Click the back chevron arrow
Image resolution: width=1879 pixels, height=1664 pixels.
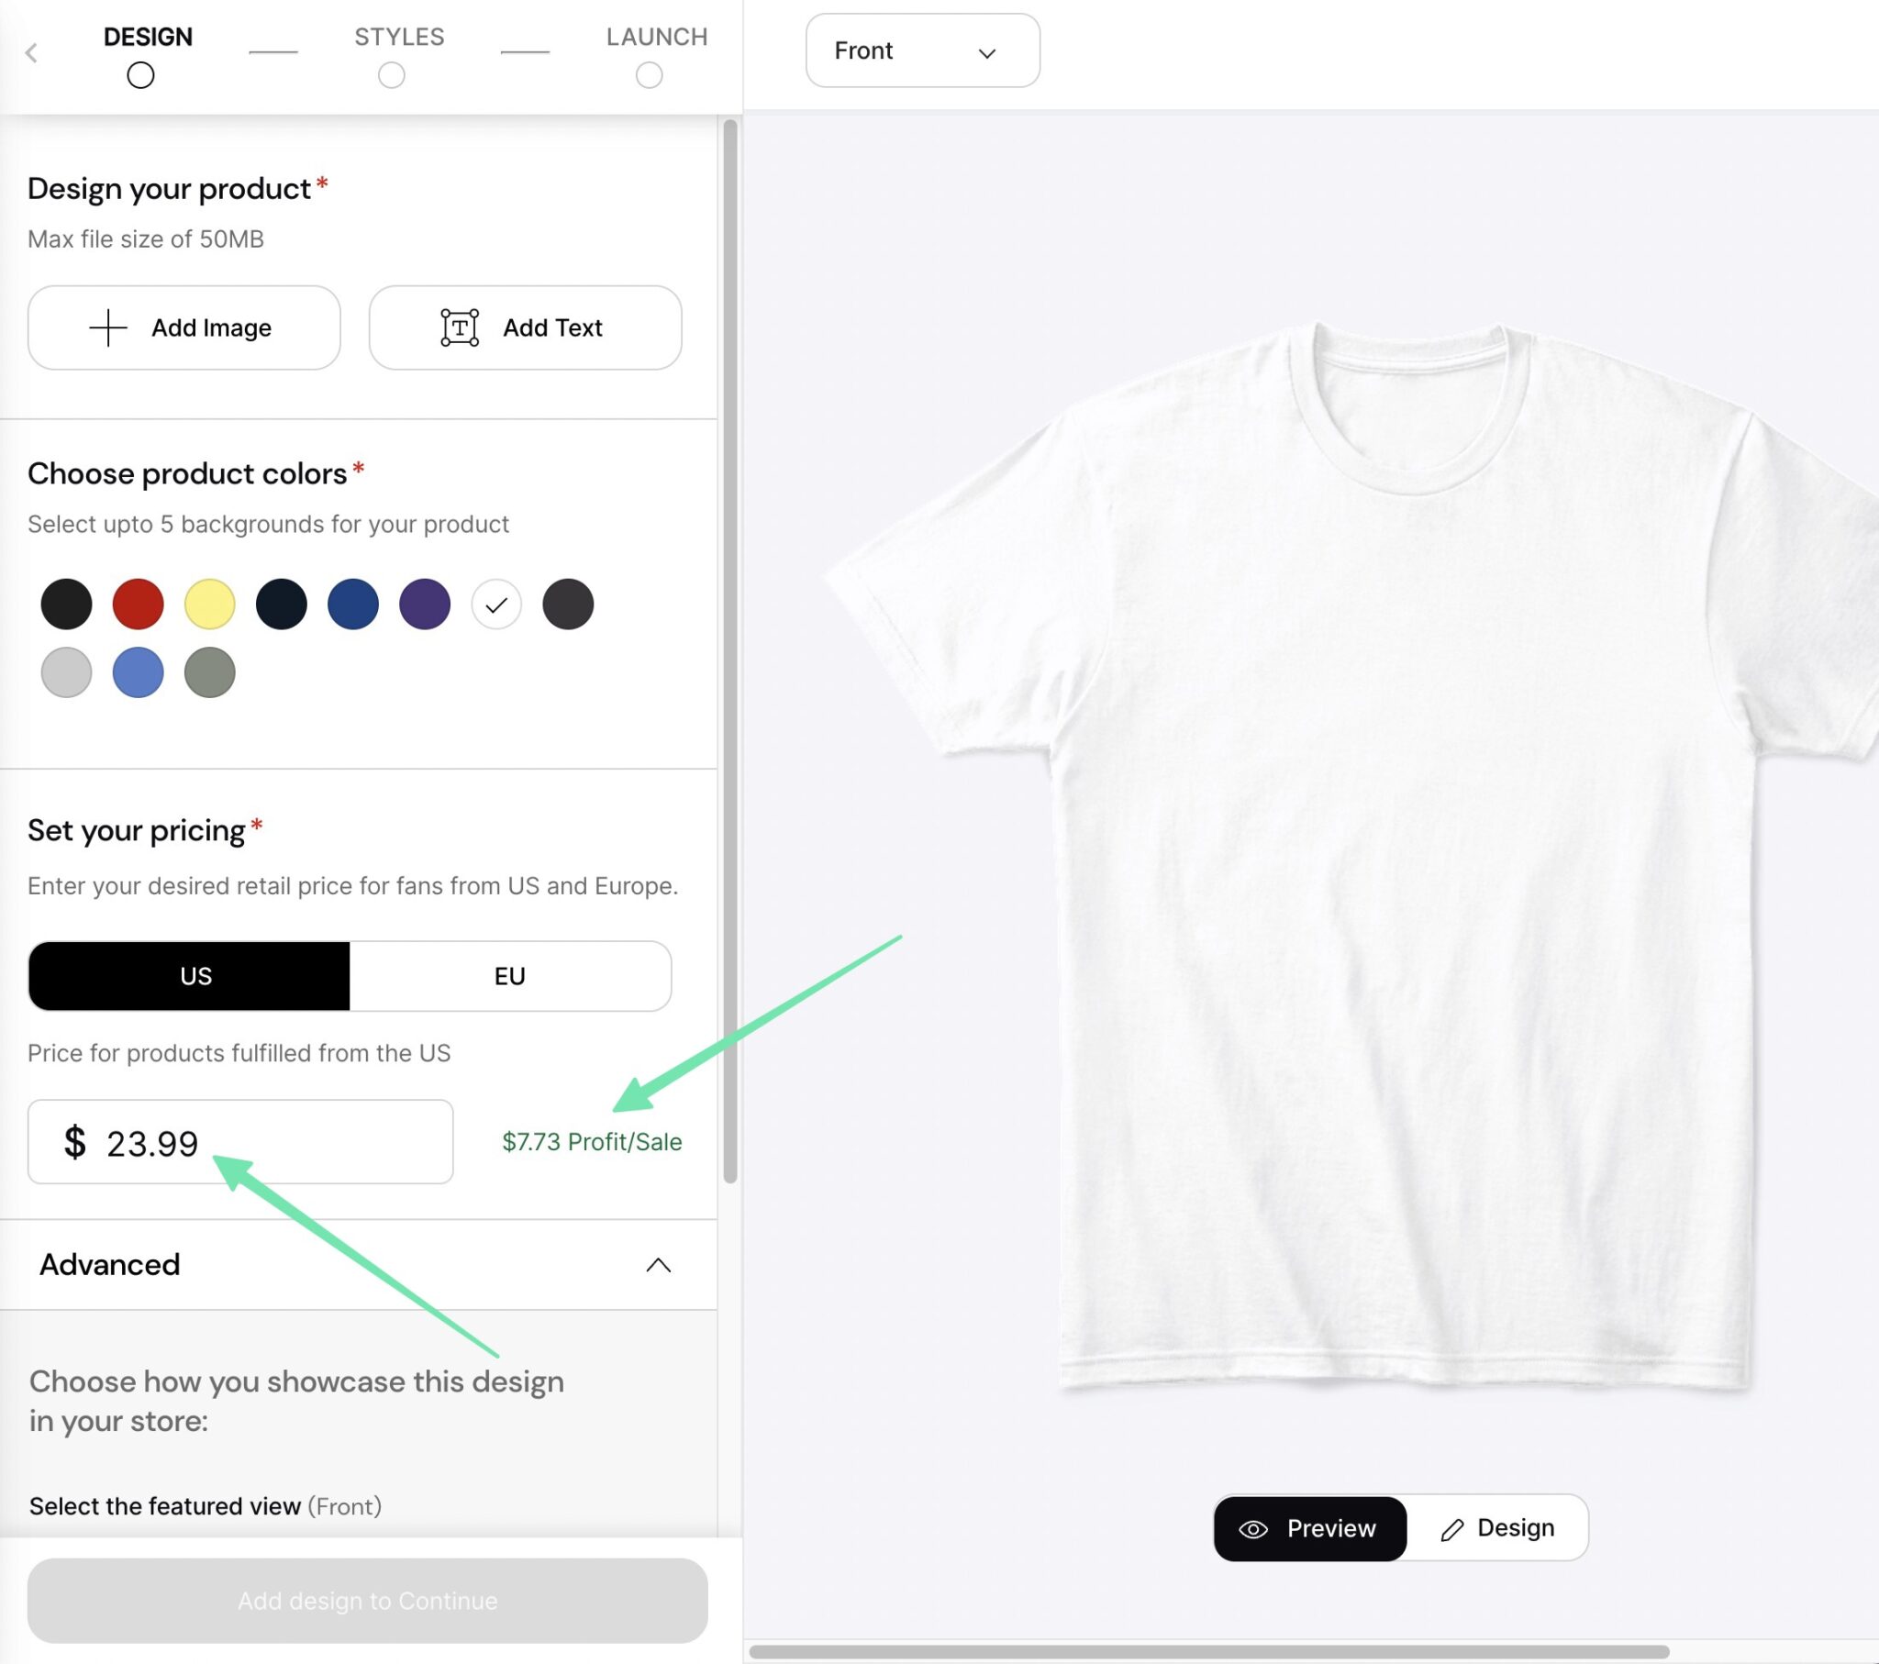click(31, 52)
